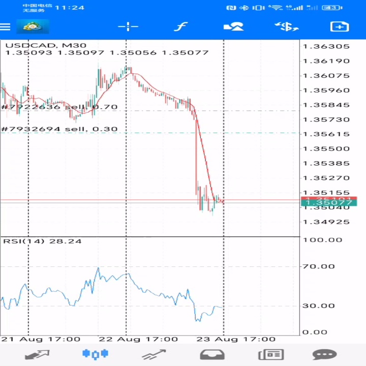Open the History inbox tray icon
The image size is (366, 366).
coord(212,354)
